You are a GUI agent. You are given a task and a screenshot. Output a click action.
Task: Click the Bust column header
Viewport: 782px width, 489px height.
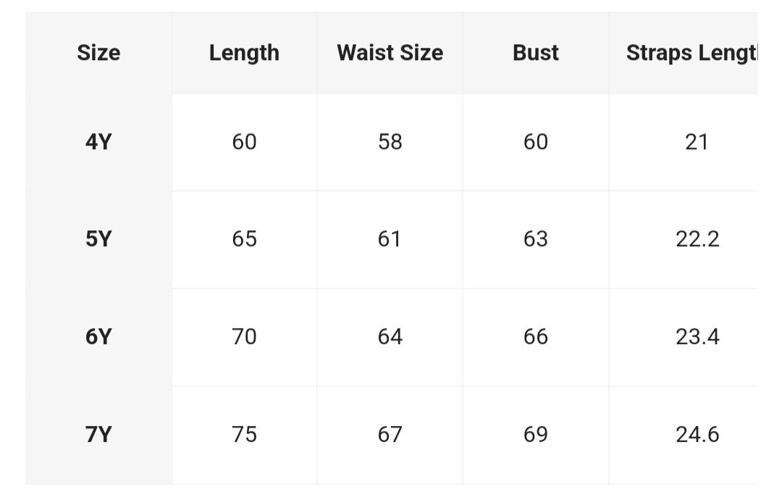tap(536, 53)
